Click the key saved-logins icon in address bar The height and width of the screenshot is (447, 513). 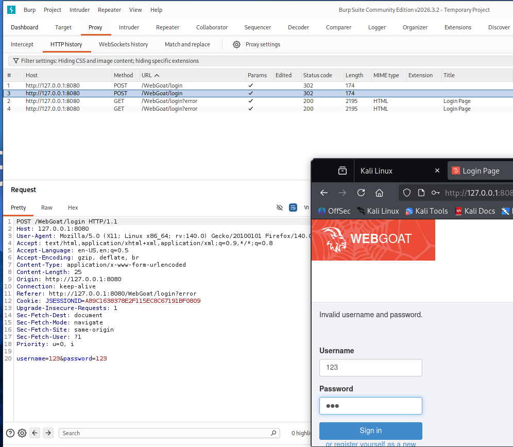click(435, 193)
